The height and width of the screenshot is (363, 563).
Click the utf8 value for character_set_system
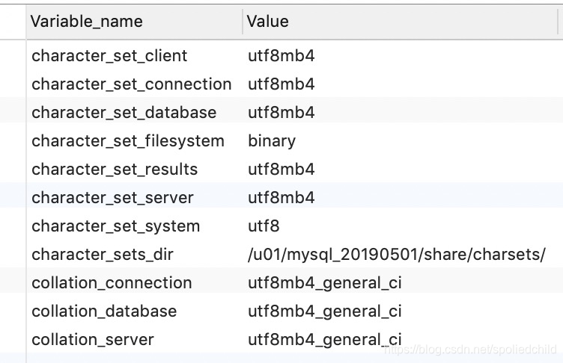pos(264,226)
